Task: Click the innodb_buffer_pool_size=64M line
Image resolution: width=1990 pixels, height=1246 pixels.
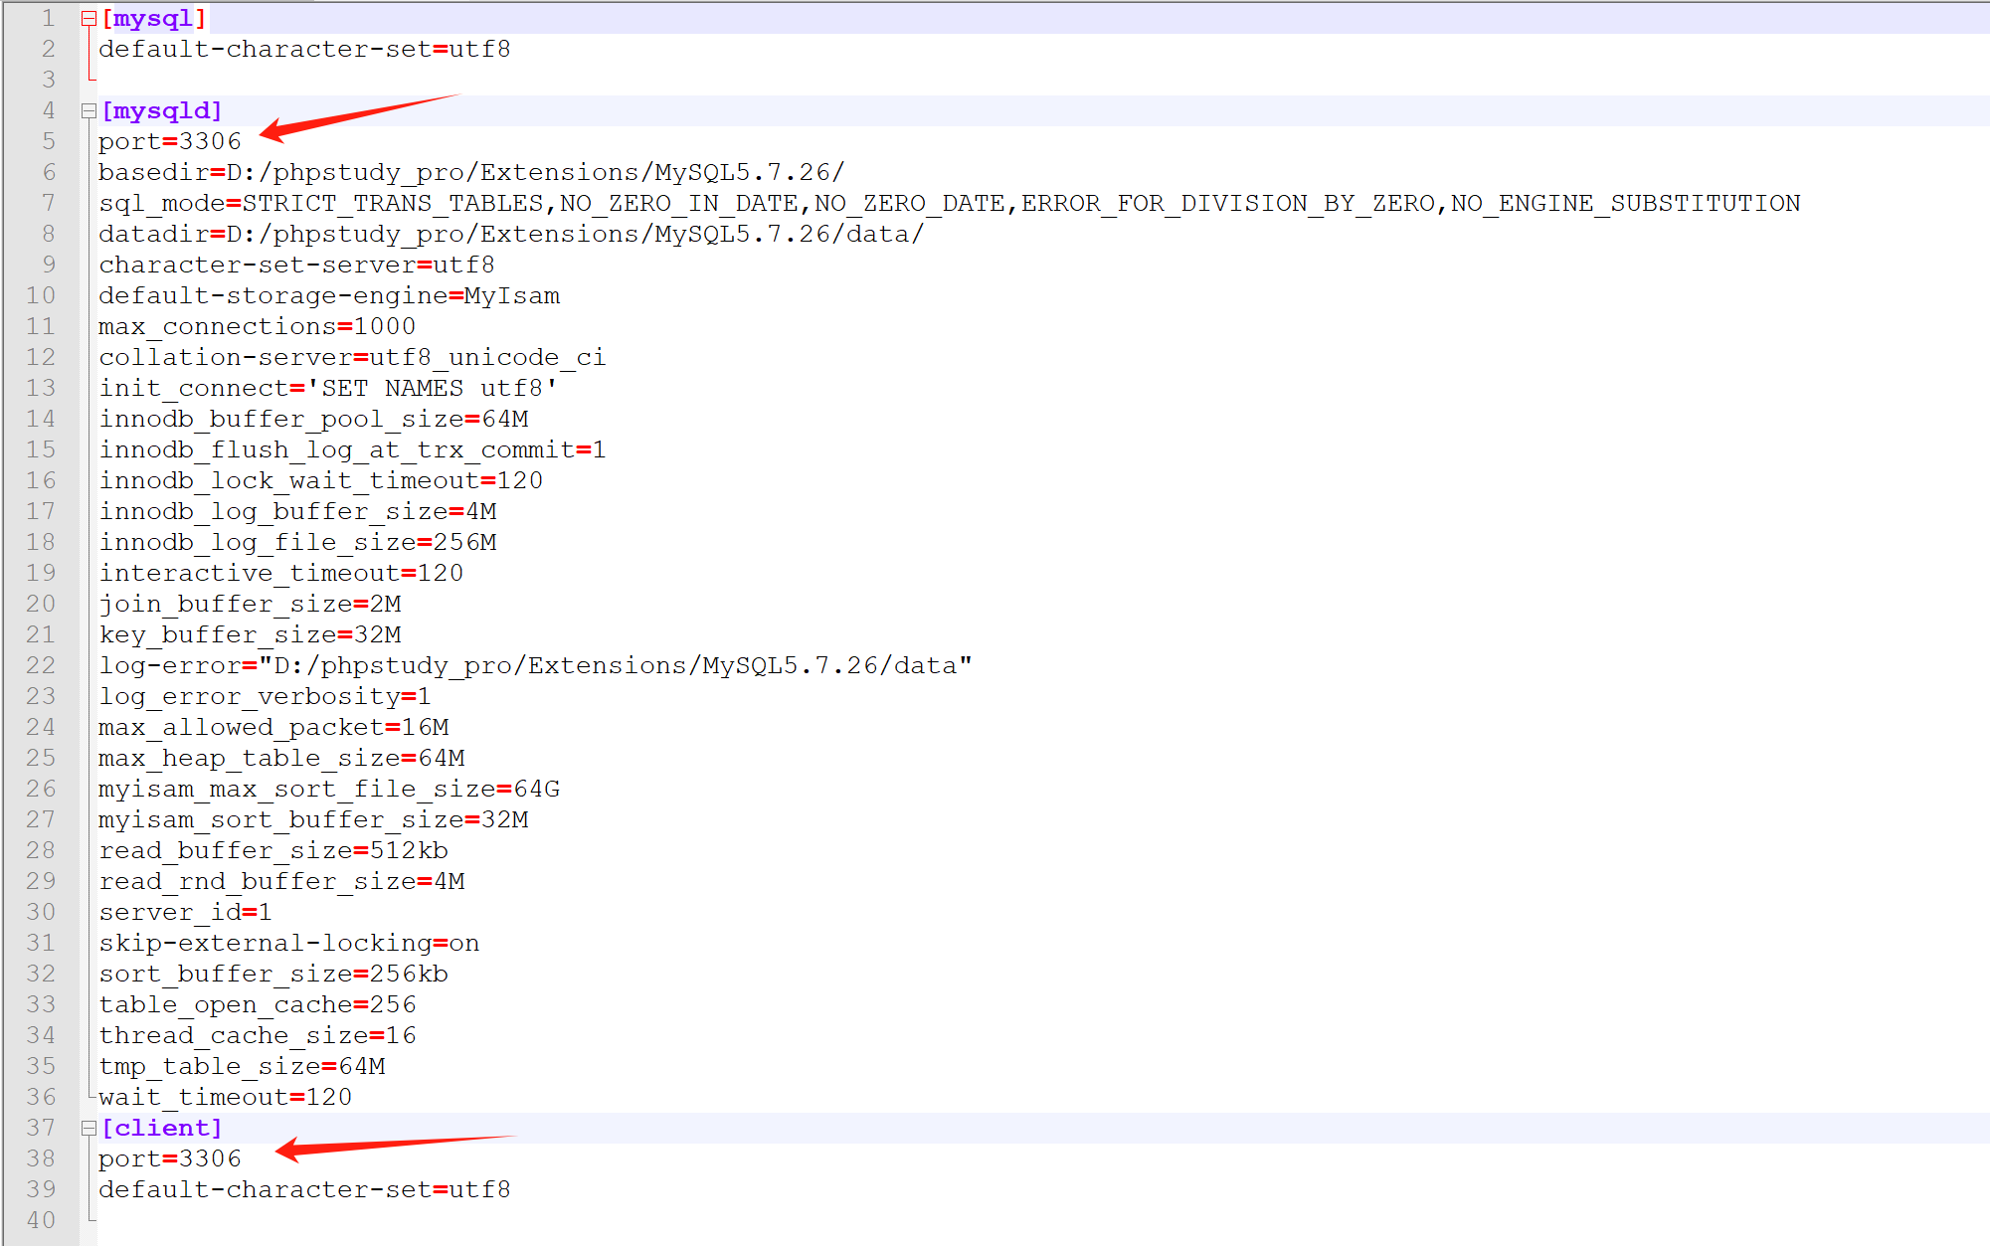Action: [x=312, y=419]
